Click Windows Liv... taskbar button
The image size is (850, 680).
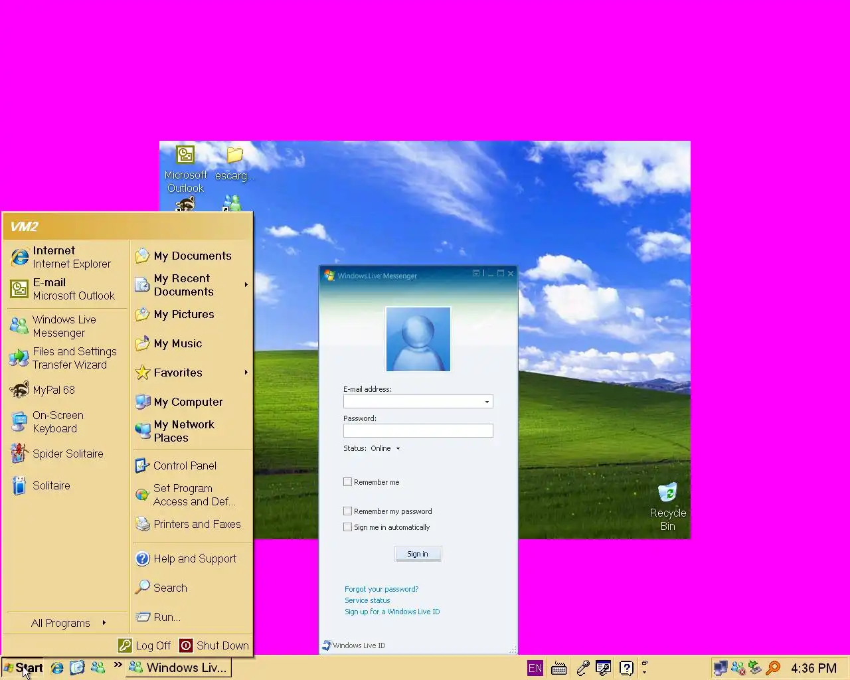click(179, 668)
